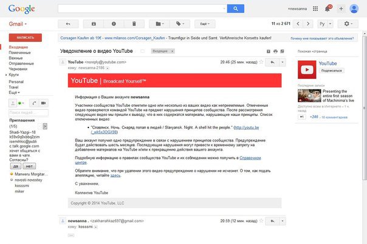Open the Labels tag dropdown
This screenshot has width=367, height=244.
(x=181, y=24)
